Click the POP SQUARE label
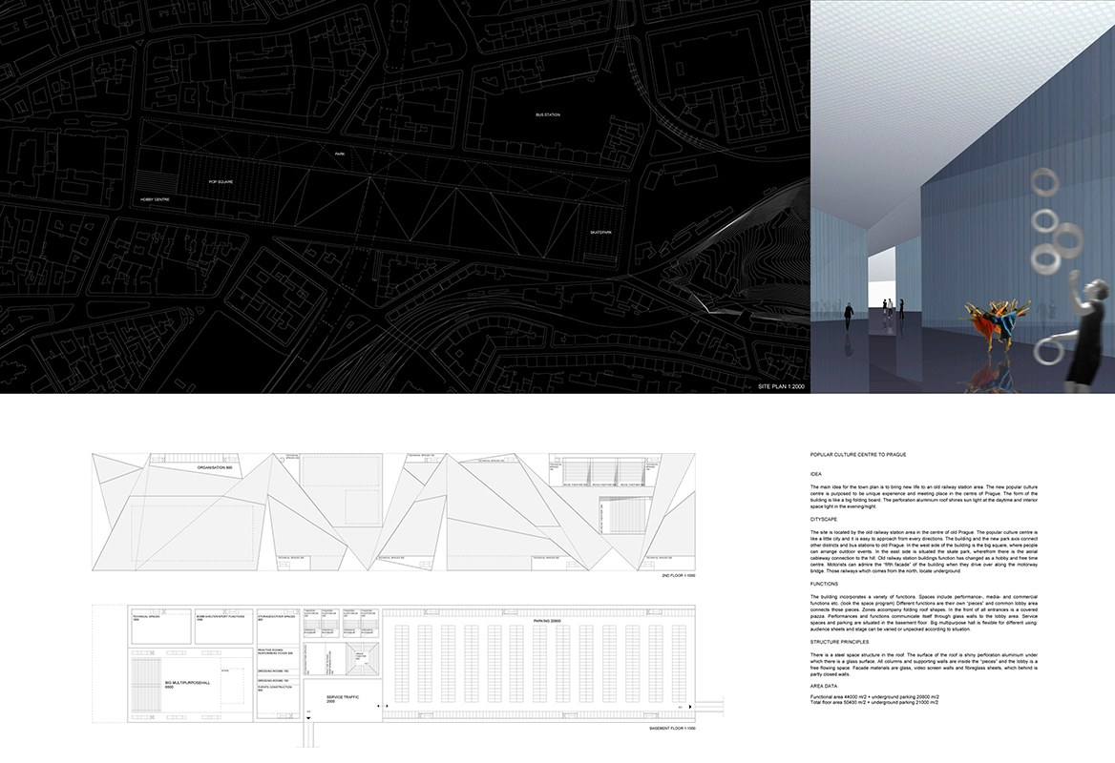 (221, 181)
